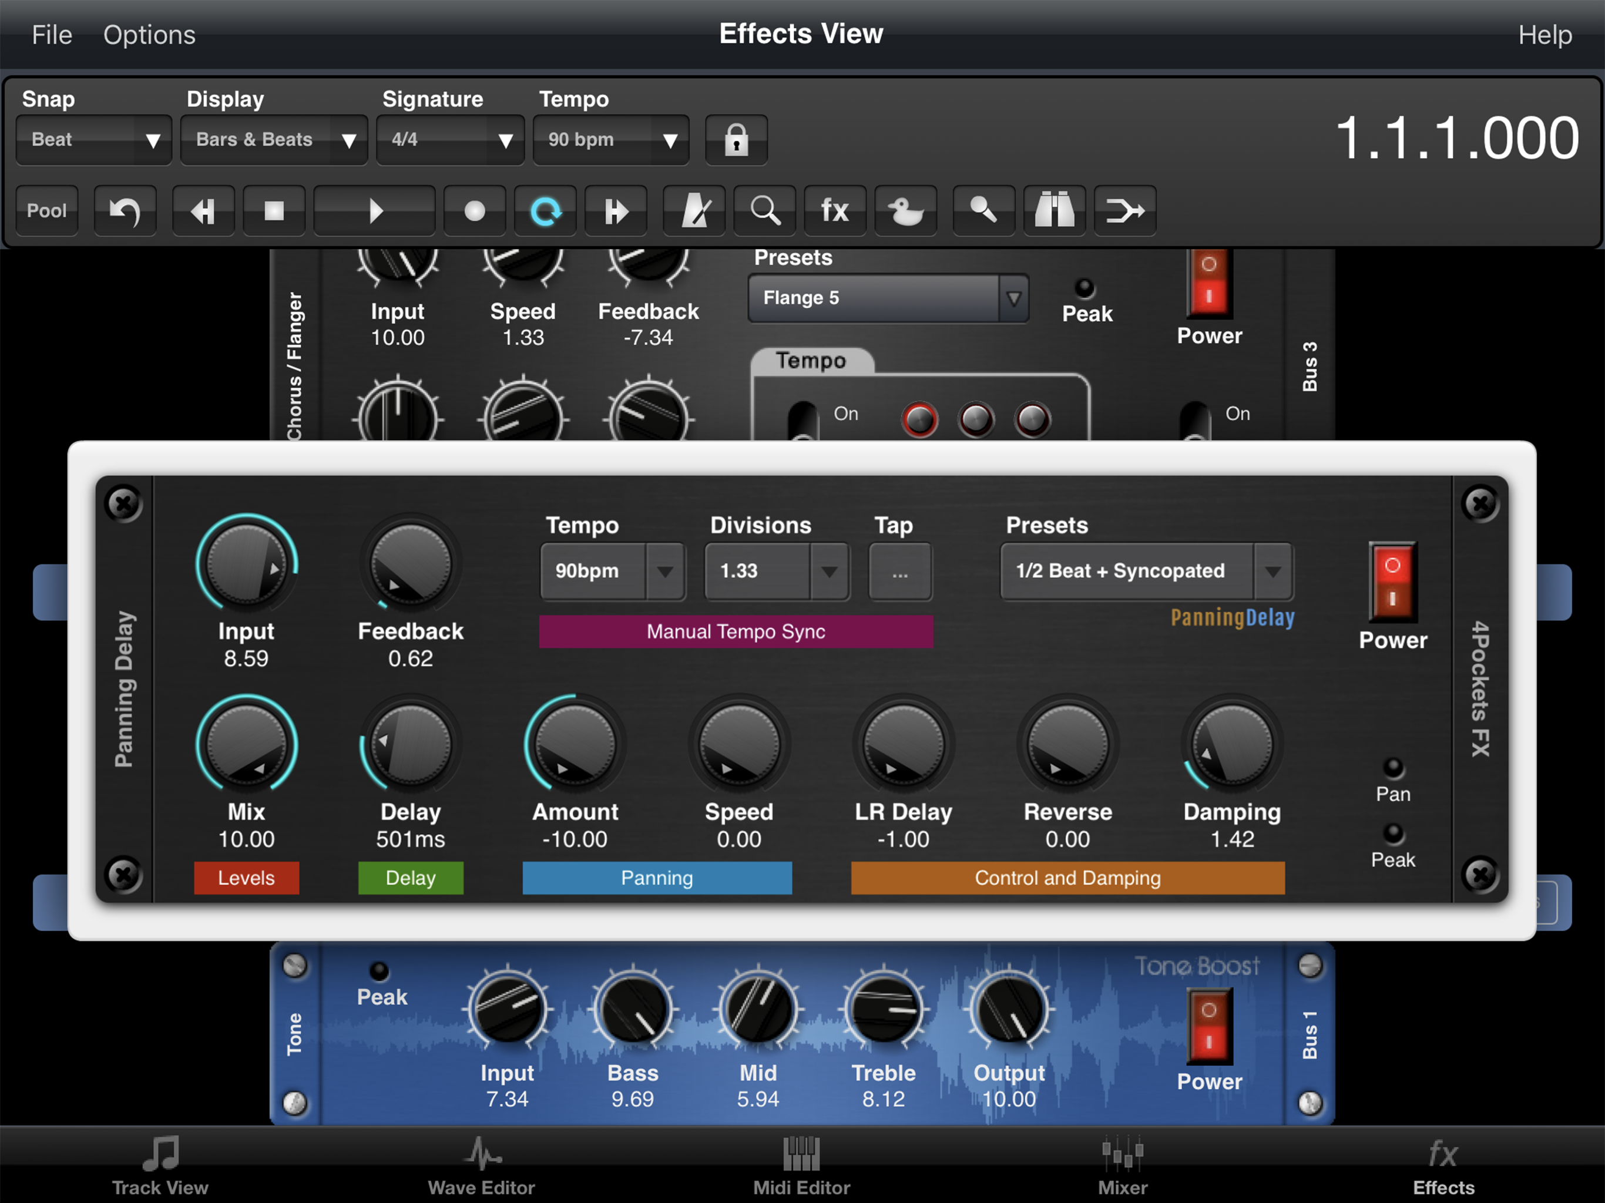Click the undo arrow icon
Screen dimensions: 1605x1203
click(125, 211)
